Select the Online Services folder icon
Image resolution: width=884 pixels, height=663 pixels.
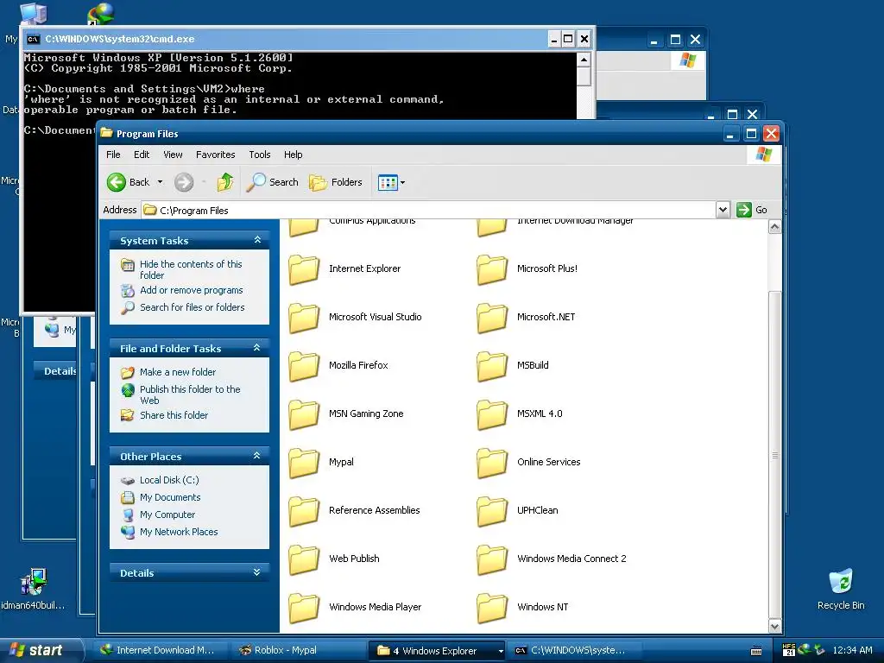pyautogui.click(x=492, y=463)
